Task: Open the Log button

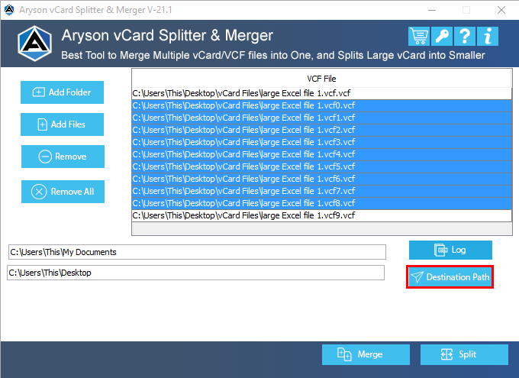Action: (450, 250)
